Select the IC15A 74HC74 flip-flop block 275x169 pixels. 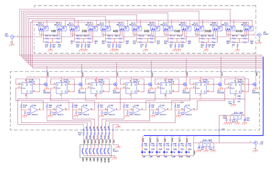[x=235, y=88]
